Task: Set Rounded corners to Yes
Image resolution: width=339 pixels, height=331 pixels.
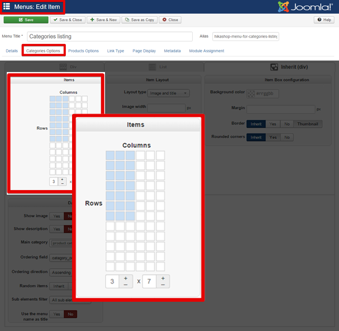Action: pyautogui.click(x=273, y=137)
